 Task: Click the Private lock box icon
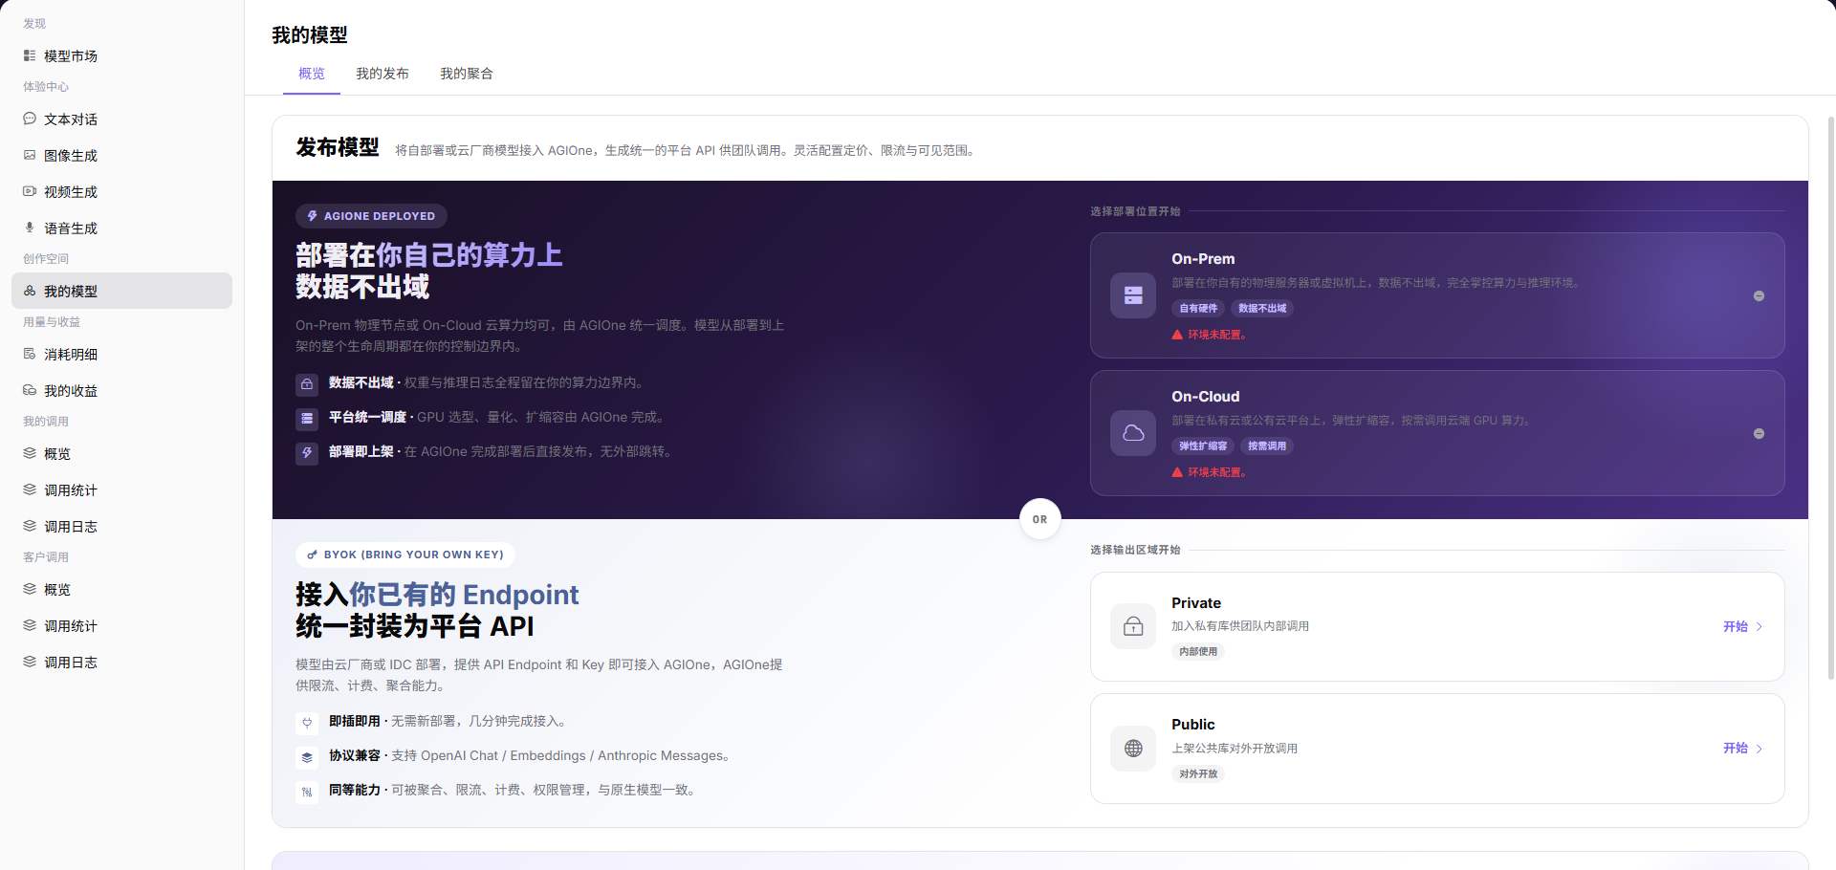[x=1133, y=626]
